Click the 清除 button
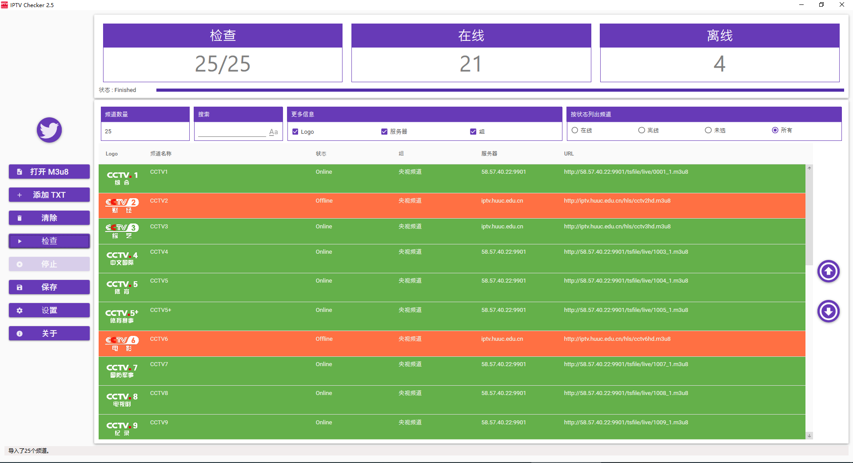 point(49,218)
